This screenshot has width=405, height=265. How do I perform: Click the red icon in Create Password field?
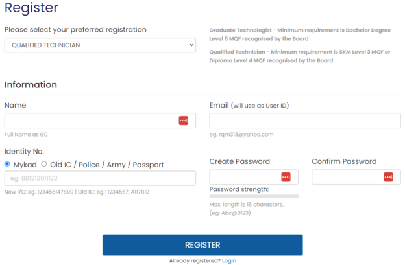[286, 177]
